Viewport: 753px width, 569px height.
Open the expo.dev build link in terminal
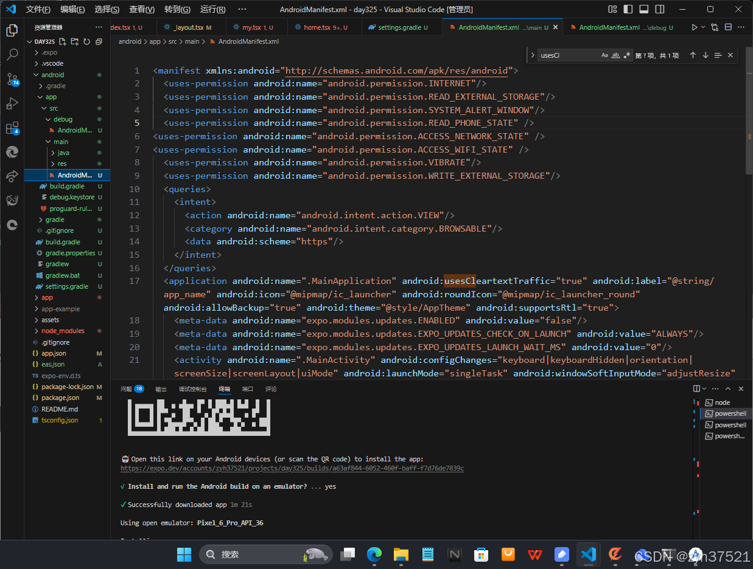pyautogui.click(x=292, y=468)
